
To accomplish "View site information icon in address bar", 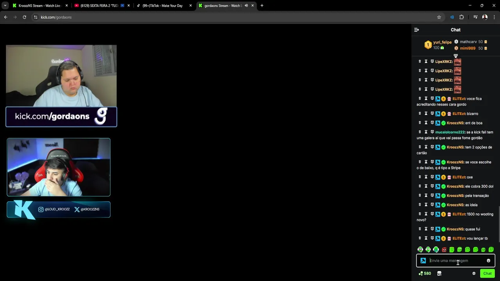I will [x=36, y=17].
